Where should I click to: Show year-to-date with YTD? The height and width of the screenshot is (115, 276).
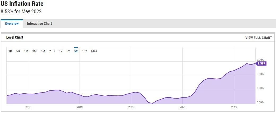[x=52, y=51]
